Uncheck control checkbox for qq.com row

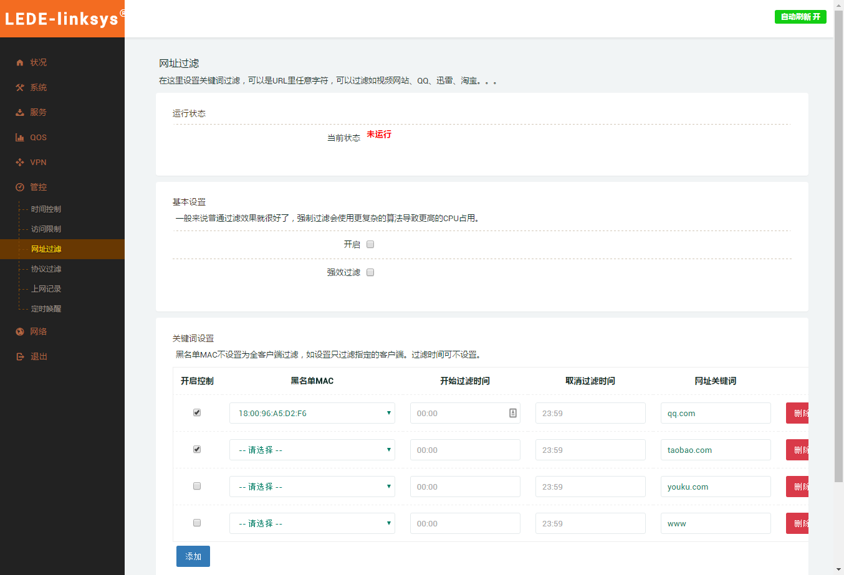(197, 412)
